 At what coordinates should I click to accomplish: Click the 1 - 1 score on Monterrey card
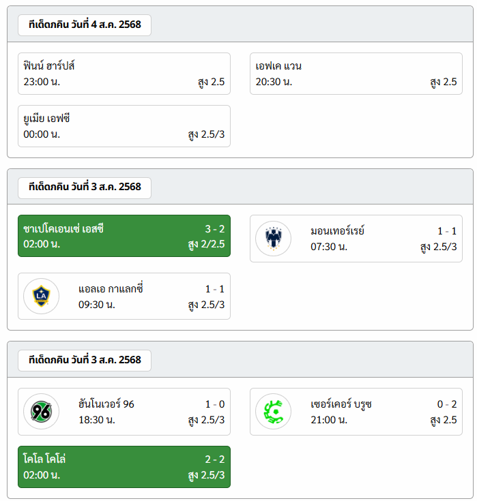point(447,231)
